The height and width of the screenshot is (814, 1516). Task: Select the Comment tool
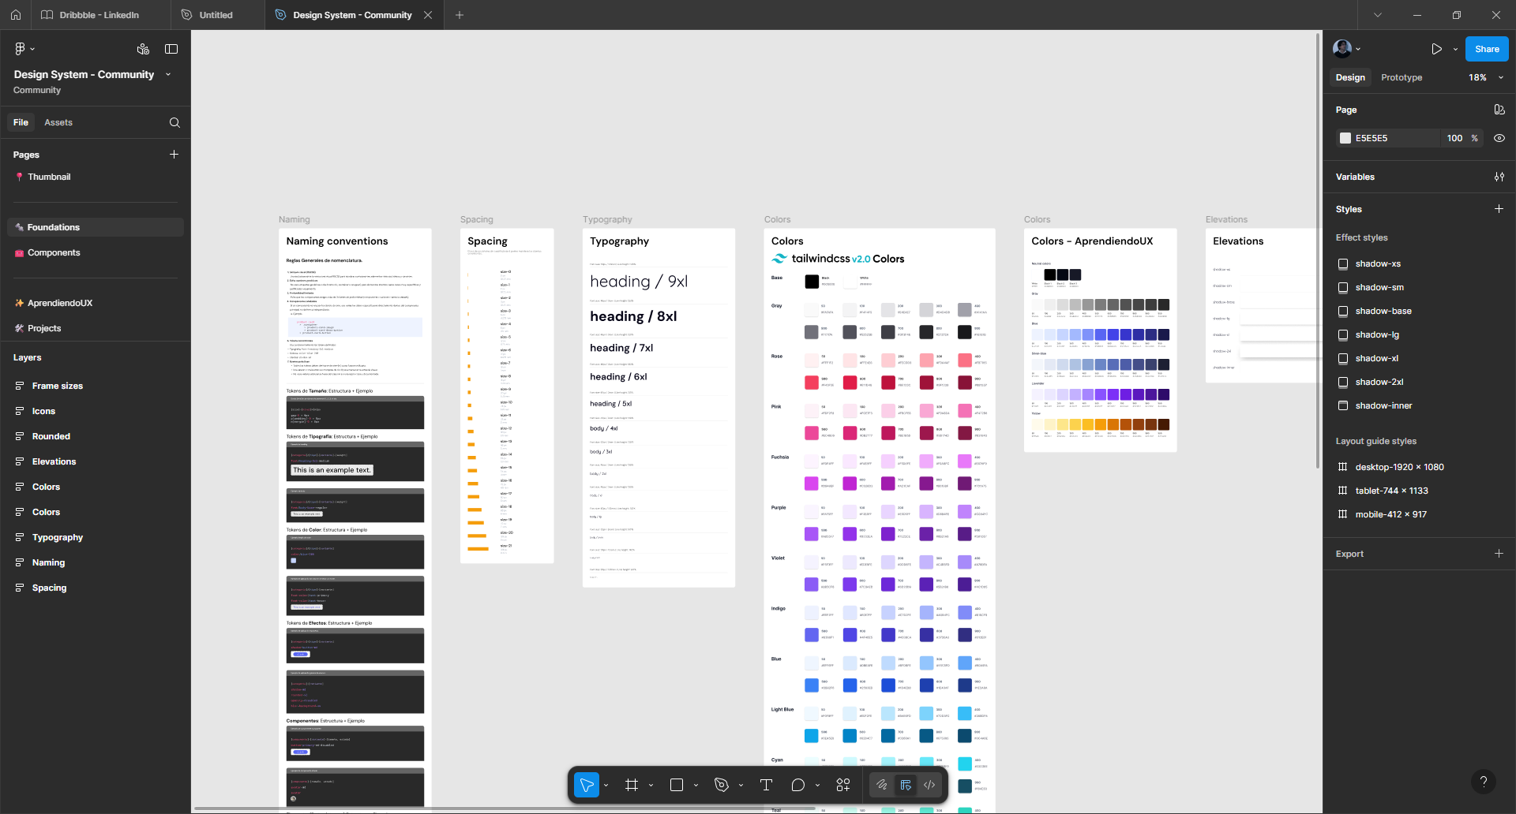(798, 785)
